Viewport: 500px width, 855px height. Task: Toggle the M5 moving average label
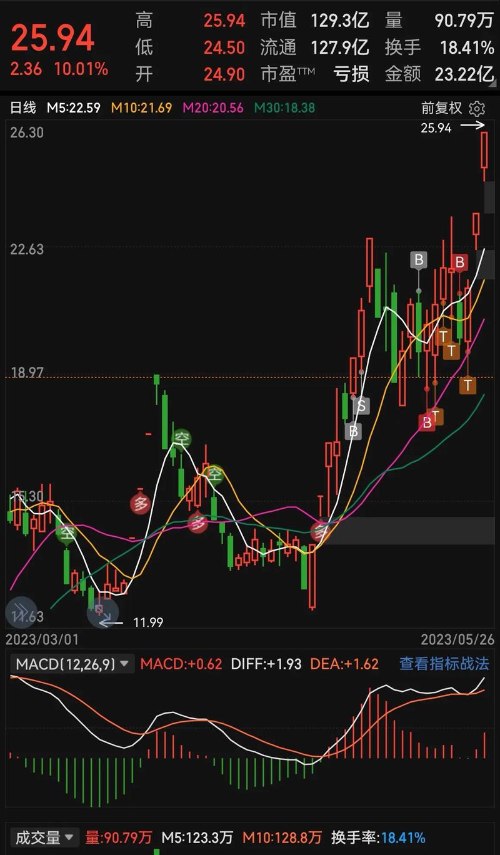[74, 108]
